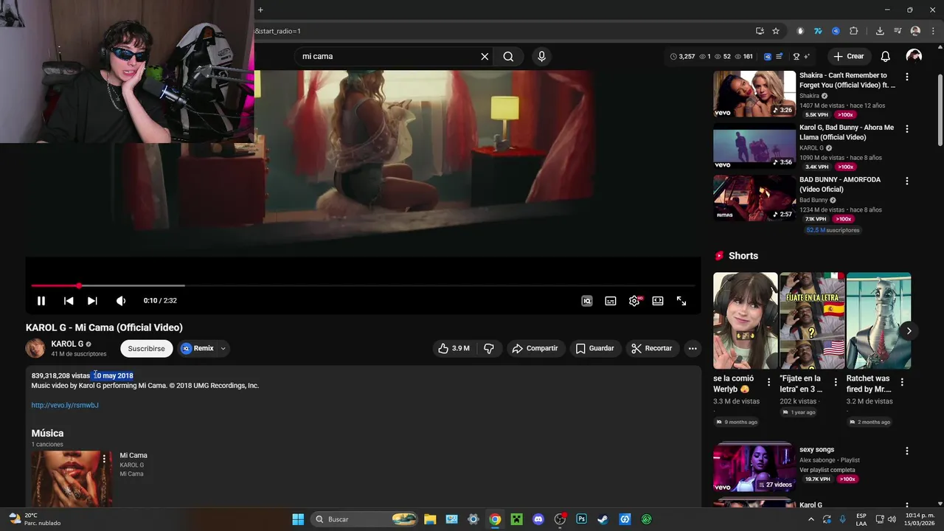Clear the 'mi cama' search text

[485, 57]
